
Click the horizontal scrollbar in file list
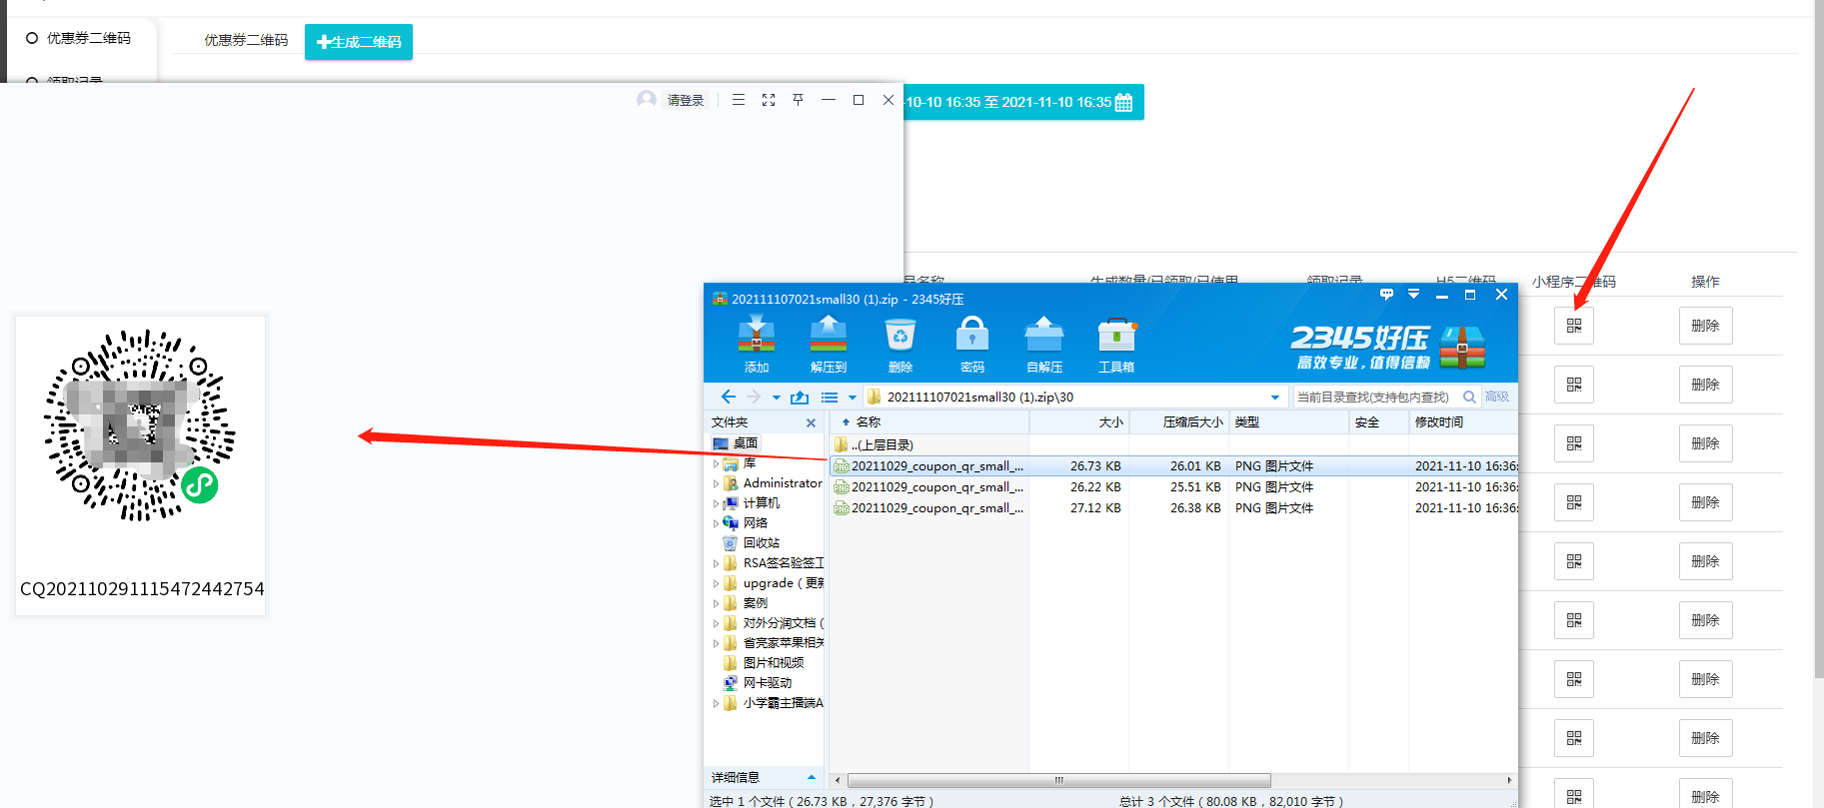coord(1058,780)
